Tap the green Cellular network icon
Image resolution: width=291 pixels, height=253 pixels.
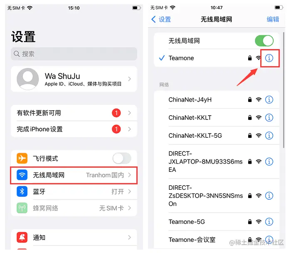(x=22, y=208)
